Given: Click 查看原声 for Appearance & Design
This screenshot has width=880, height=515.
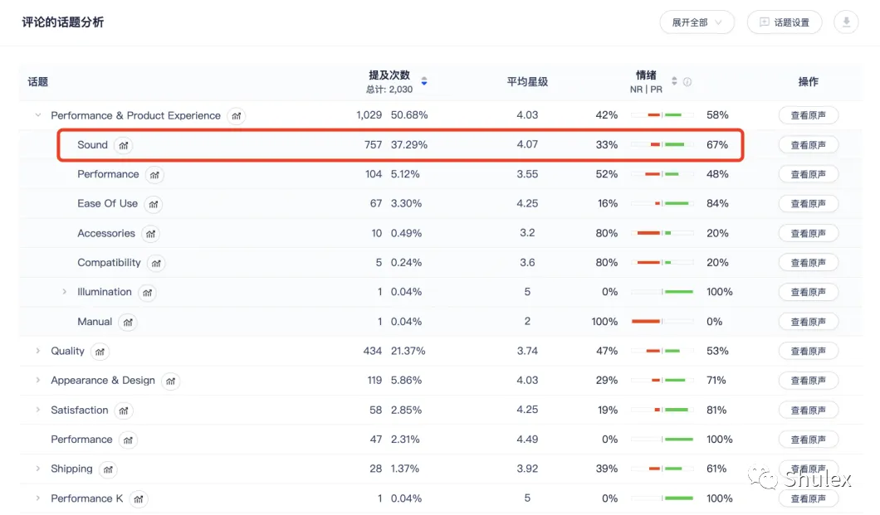Looking at the screenshot, I should click(808, 381).
